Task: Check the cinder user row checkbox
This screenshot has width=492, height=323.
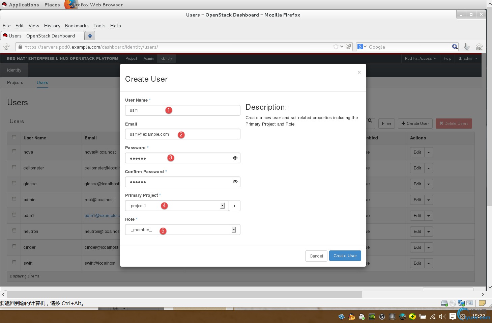Action: tap(14, 246)
